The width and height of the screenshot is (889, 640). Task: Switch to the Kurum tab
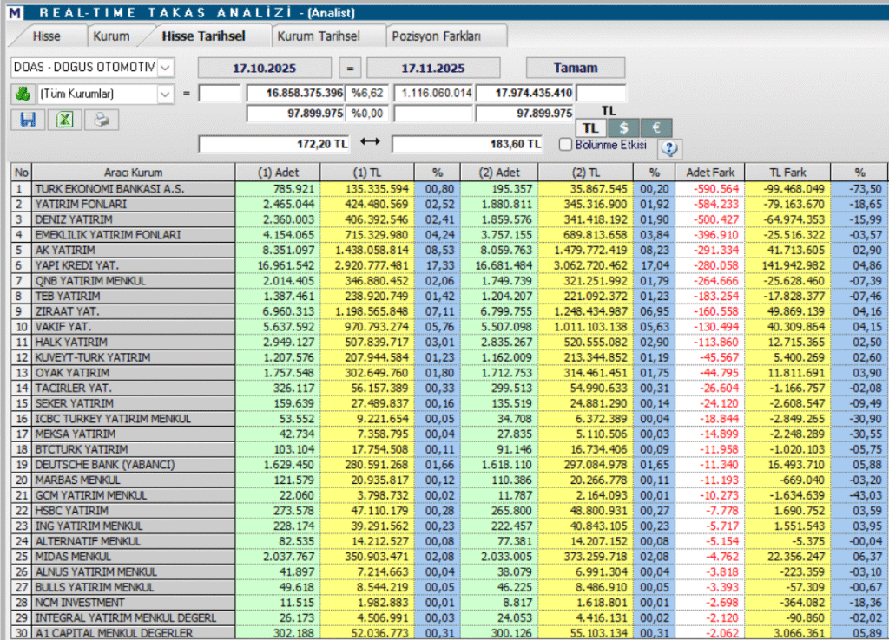[x=112, y=36]
